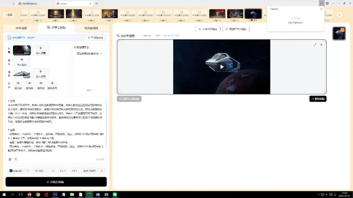Select storyboard thumbnail 分镜9-10
353x198 pixels.
pyautogui.click(x=217, y=14)
